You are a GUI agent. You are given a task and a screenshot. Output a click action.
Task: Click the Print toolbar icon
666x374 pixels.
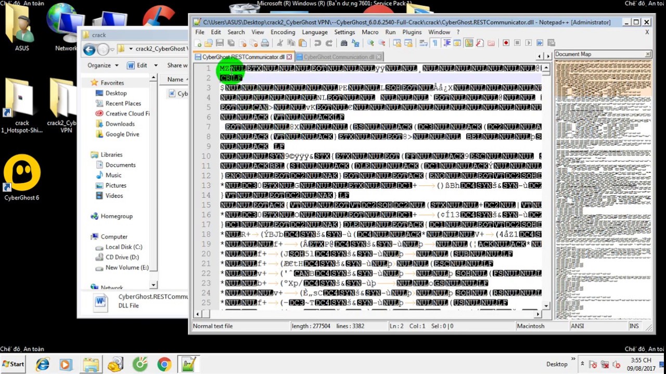click(x=265, y=43)
